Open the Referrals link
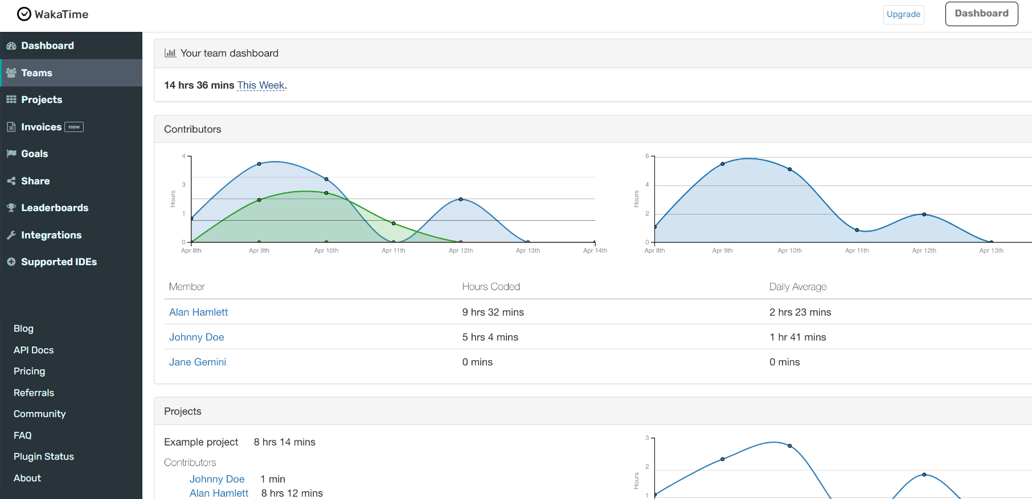This screenshot has height=499, width=1032. 34,393
